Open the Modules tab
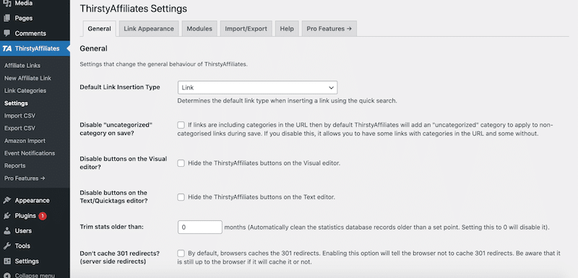The height and width of the screenshot is (278, 578). 199,29
